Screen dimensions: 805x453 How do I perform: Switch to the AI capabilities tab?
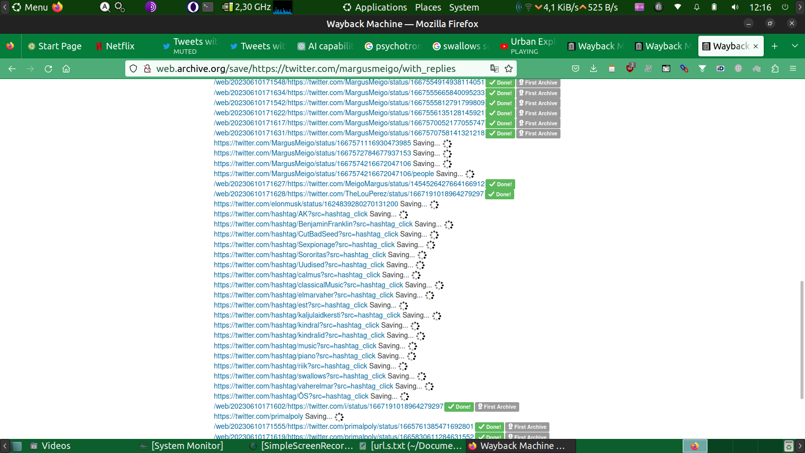pos(325,46)
